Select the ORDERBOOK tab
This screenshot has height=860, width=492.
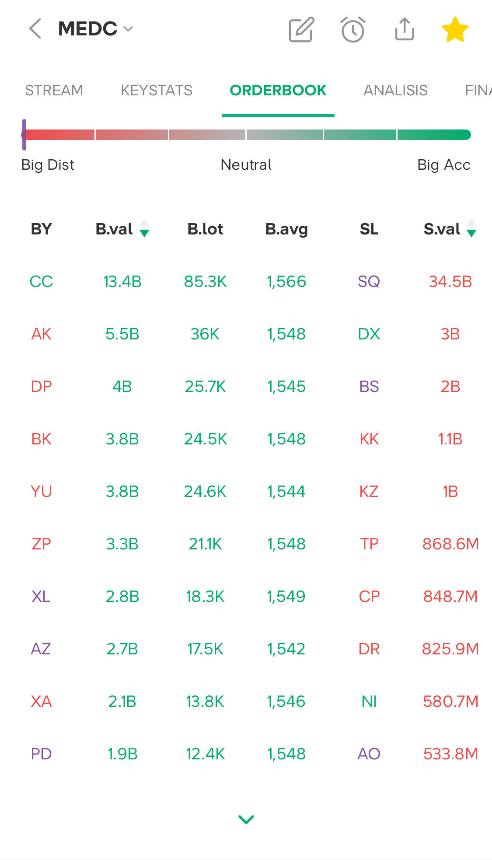click(x=278, y=91)
